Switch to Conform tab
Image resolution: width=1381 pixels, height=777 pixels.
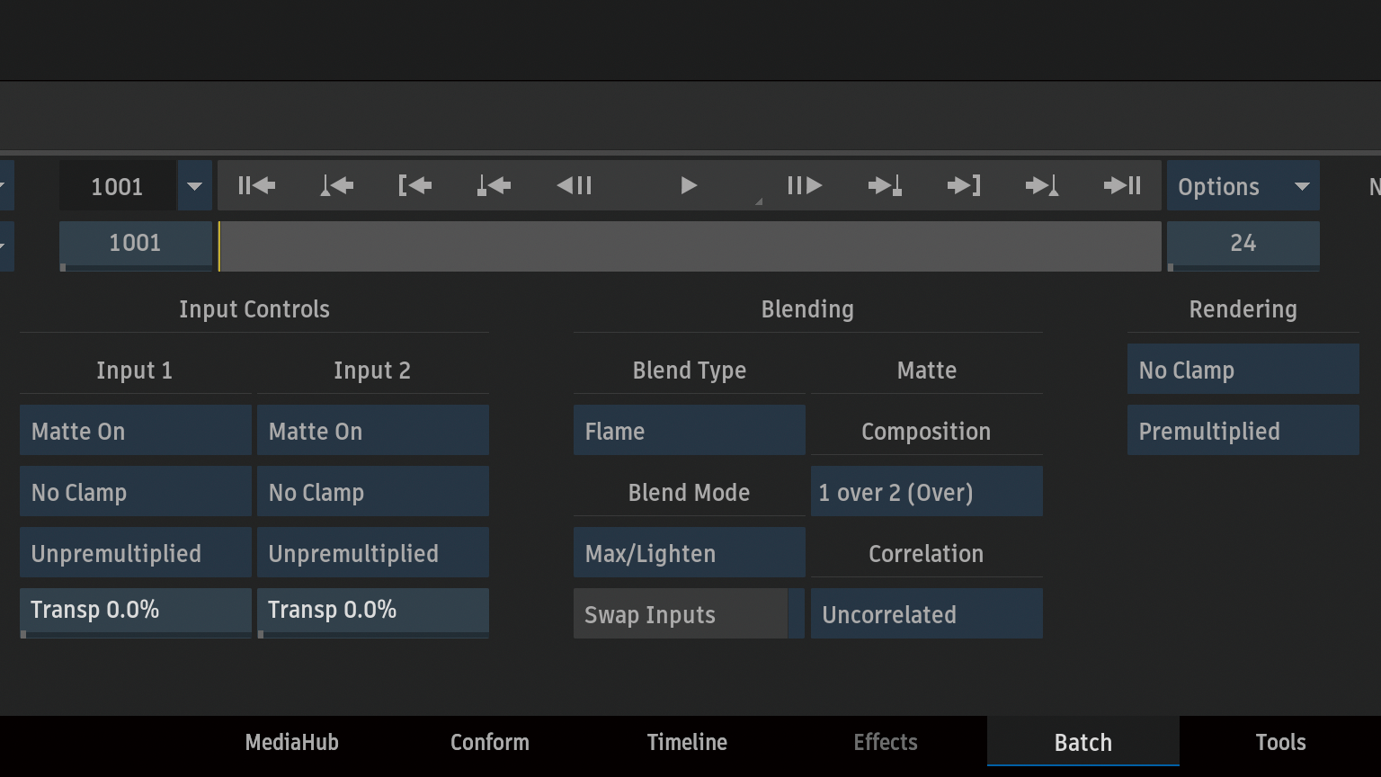(490, 742)
